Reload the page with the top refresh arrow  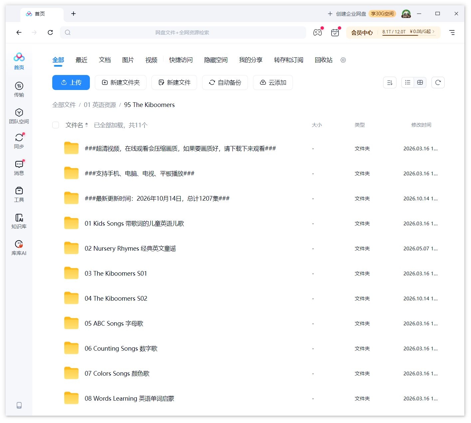(50, 32)
